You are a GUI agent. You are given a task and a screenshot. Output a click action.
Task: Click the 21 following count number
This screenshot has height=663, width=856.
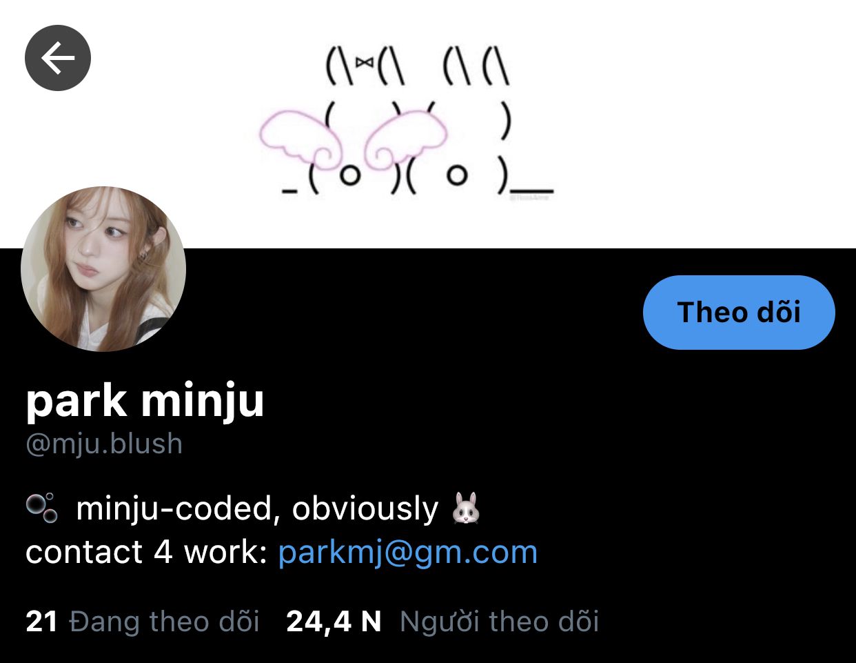click(x=41, y=622)
